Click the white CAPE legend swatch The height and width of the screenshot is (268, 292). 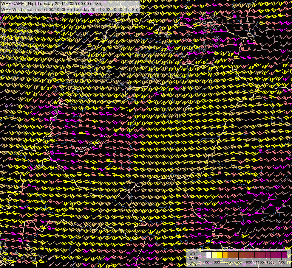(x=209, y=255)
